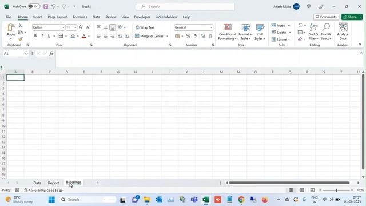Increase font size

81,27
